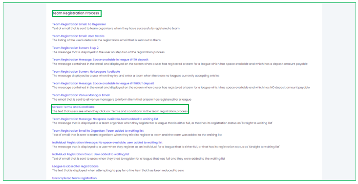Open Team Registration Email: User Details
Image resolution: width=358 pixels, height=184 pixels.
click(x=78, y=36)
